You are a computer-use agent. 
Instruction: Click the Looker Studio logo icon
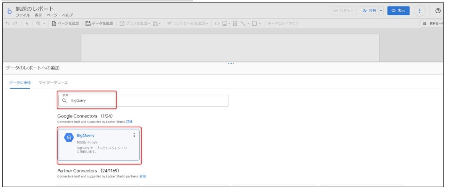[x=9, y=11]
